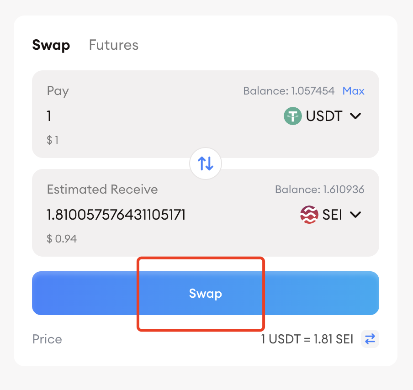Focus the Pay amount input field
The width and height of the screenshot is (413, 390).
(x=137, y=116)
